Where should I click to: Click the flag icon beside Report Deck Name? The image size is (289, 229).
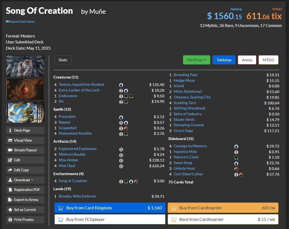8,22
